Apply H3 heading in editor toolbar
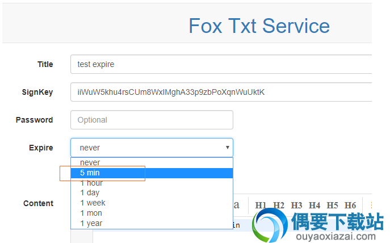 (296, 206)
